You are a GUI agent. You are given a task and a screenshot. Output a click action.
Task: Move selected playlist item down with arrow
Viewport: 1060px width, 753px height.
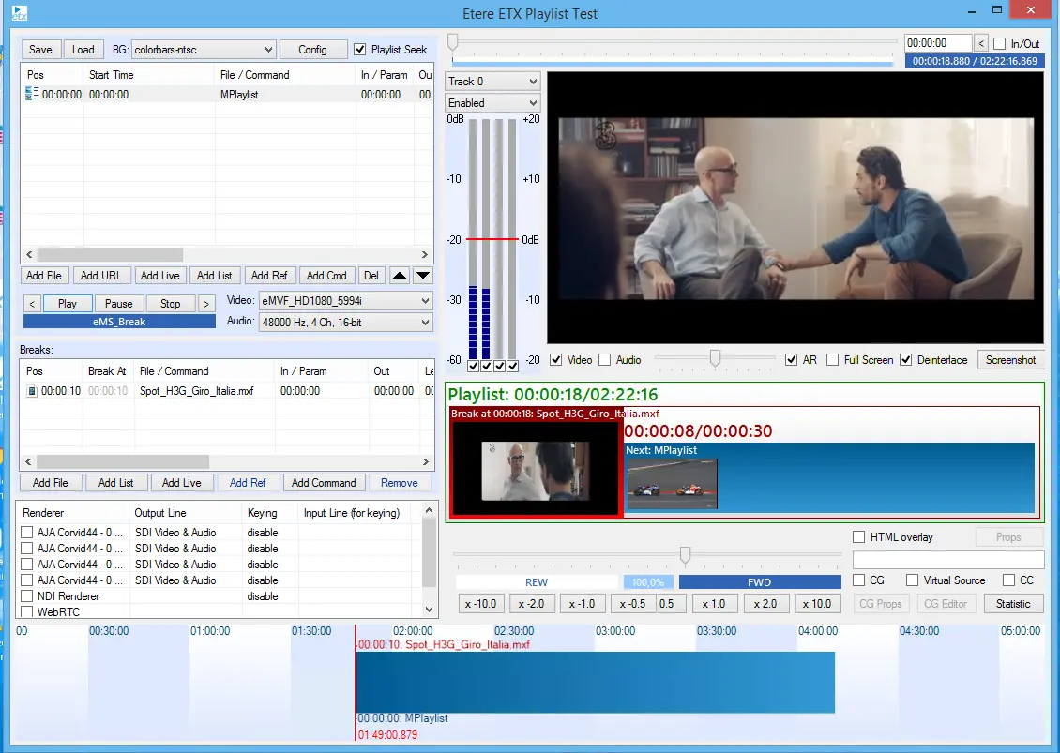[423, 276]
